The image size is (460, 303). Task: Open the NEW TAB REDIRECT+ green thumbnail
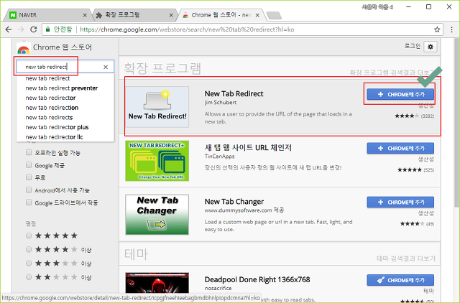coord(157,161)
